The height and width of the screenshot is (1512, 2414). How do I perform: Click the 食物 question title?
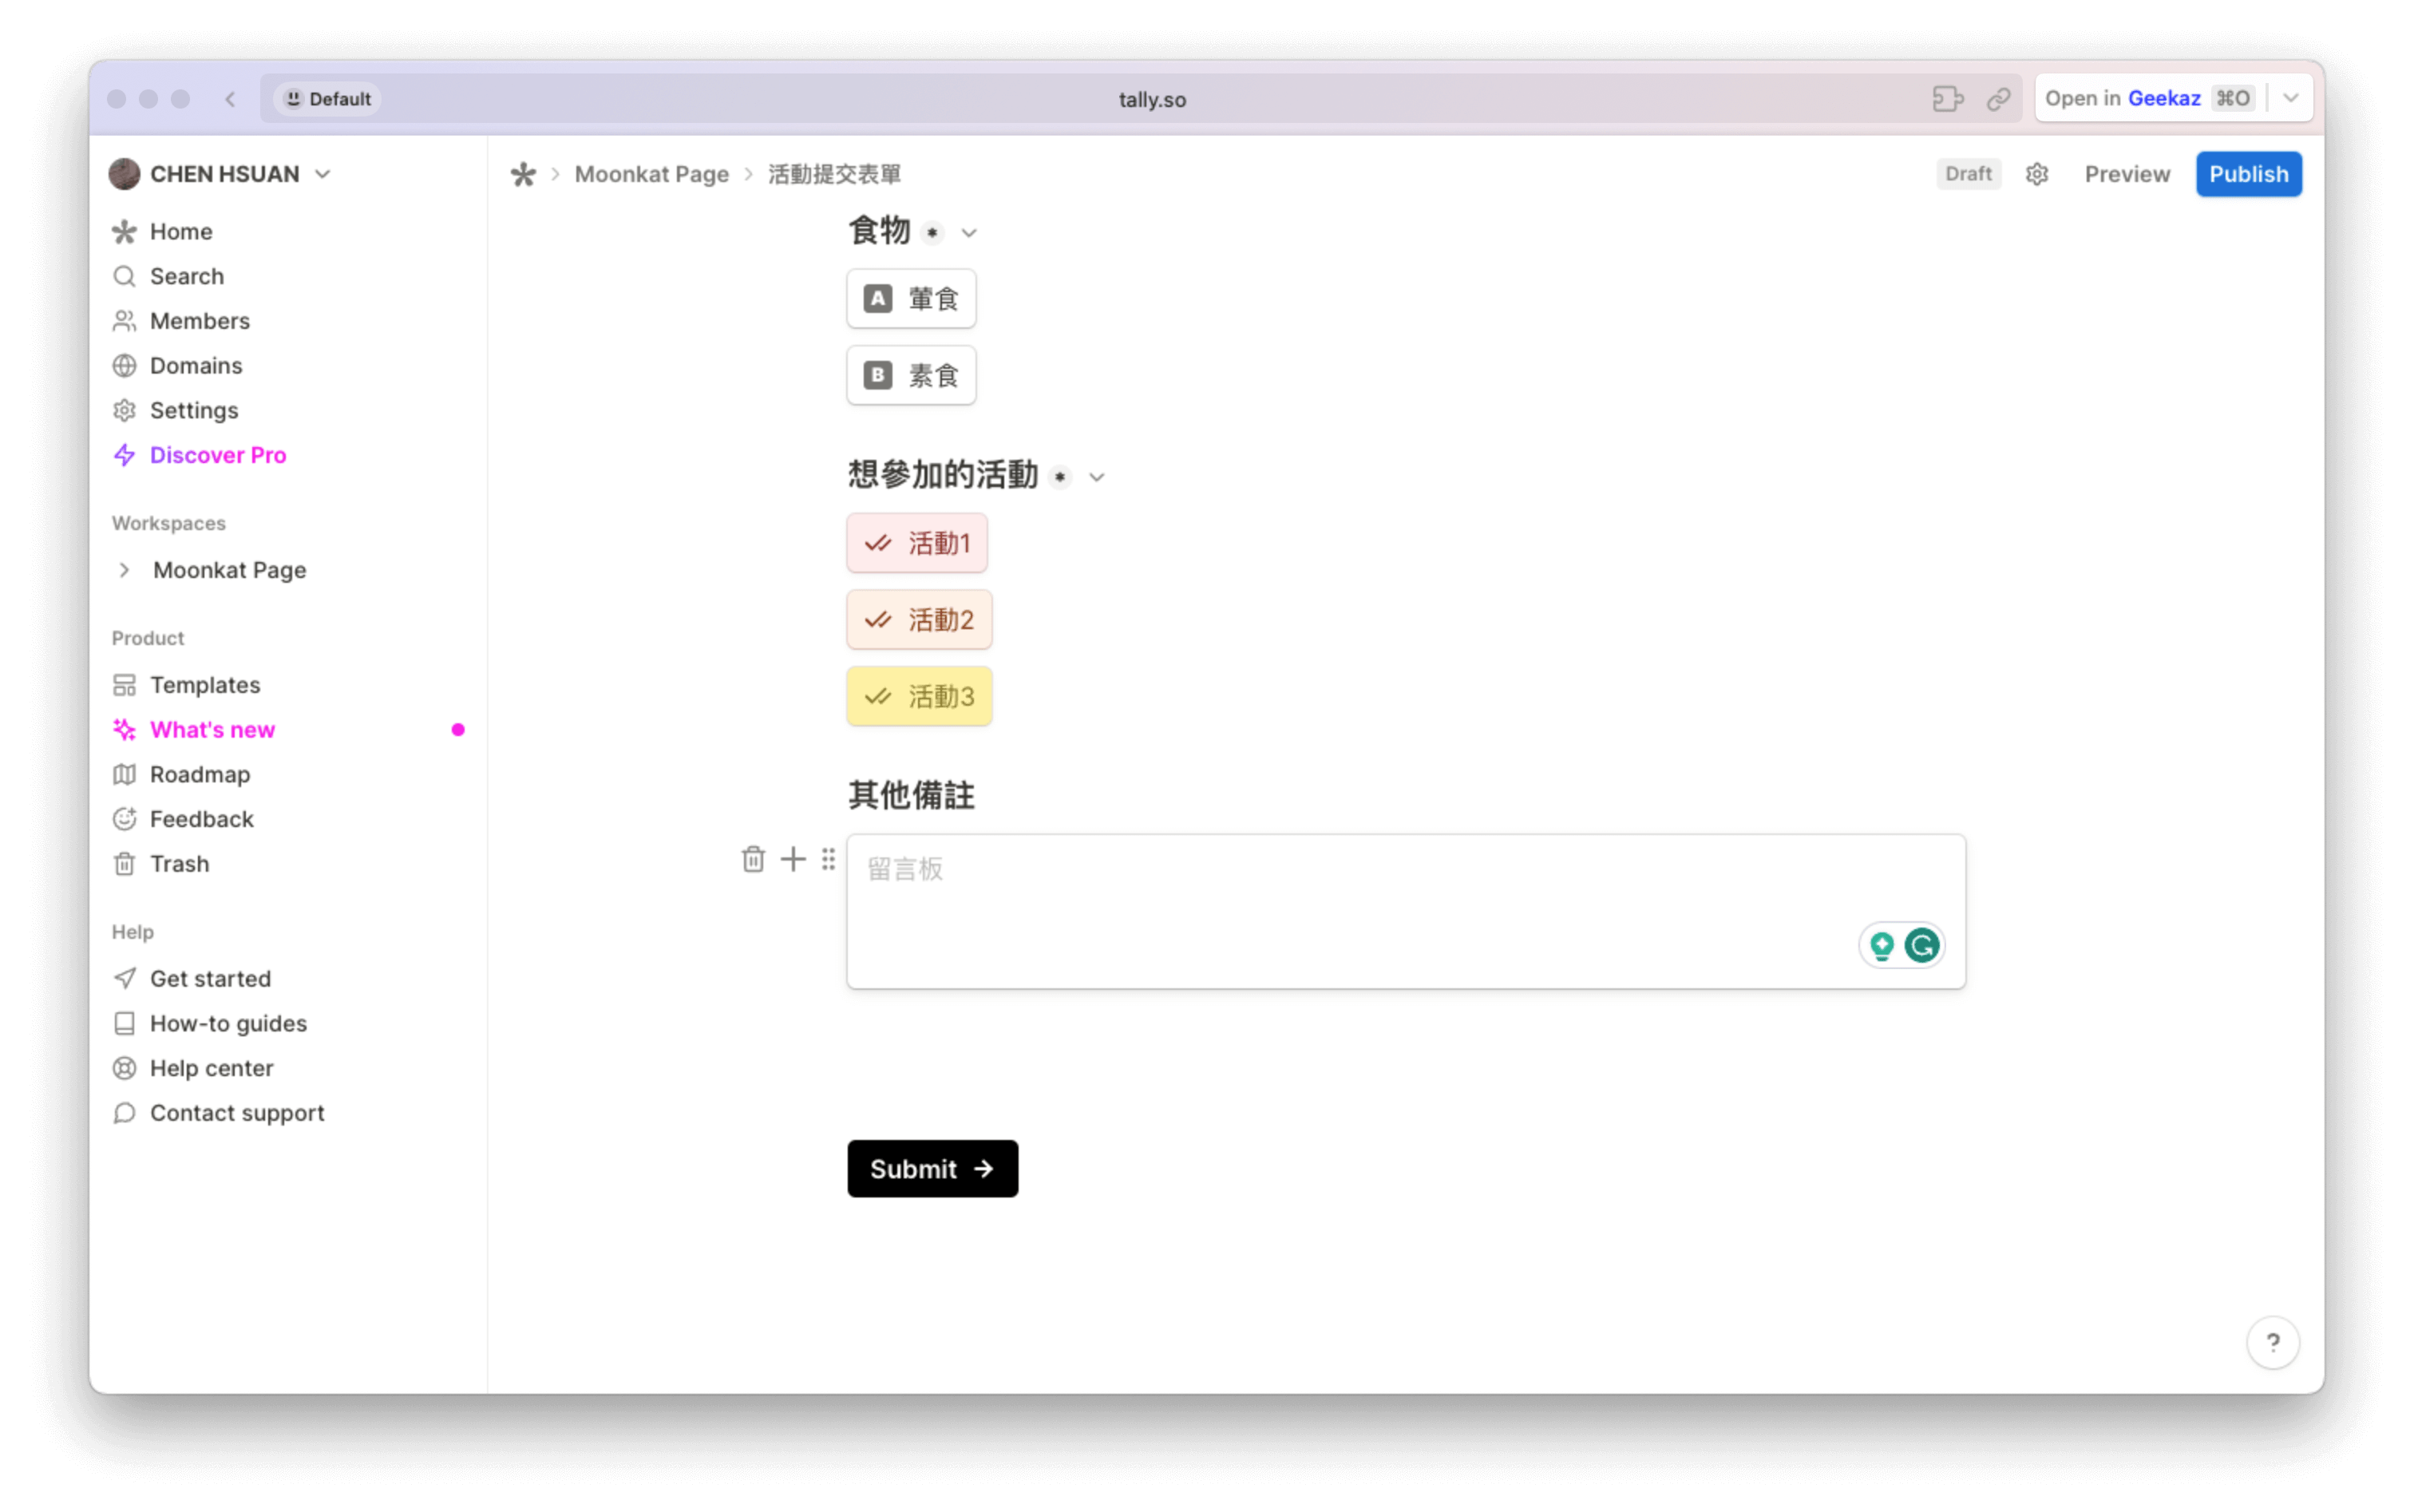coord(879,231)
